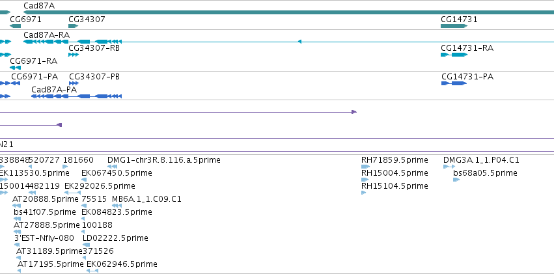This screenshot has height=274, width=554.
Task: Click the Cad87A-RA transcript exon blocks
Action: click(72, 42)
